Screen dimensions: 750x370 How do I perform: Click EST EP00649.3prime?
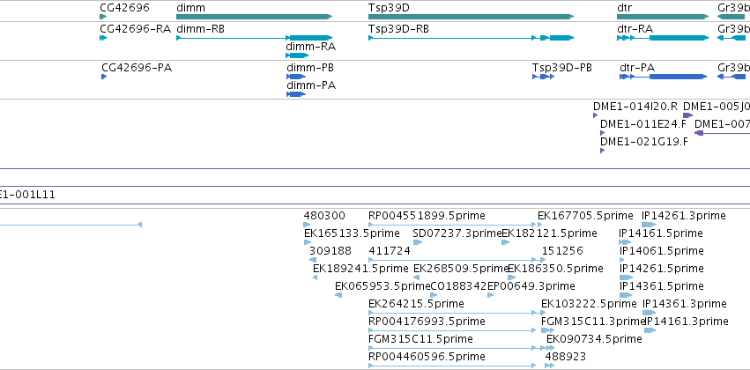531,285
